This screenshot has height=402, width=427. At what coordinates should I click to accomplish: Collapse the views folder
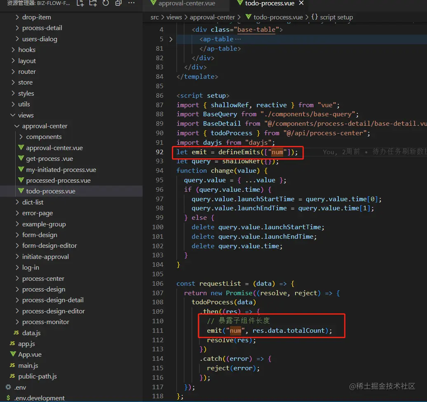click(26, 115)
